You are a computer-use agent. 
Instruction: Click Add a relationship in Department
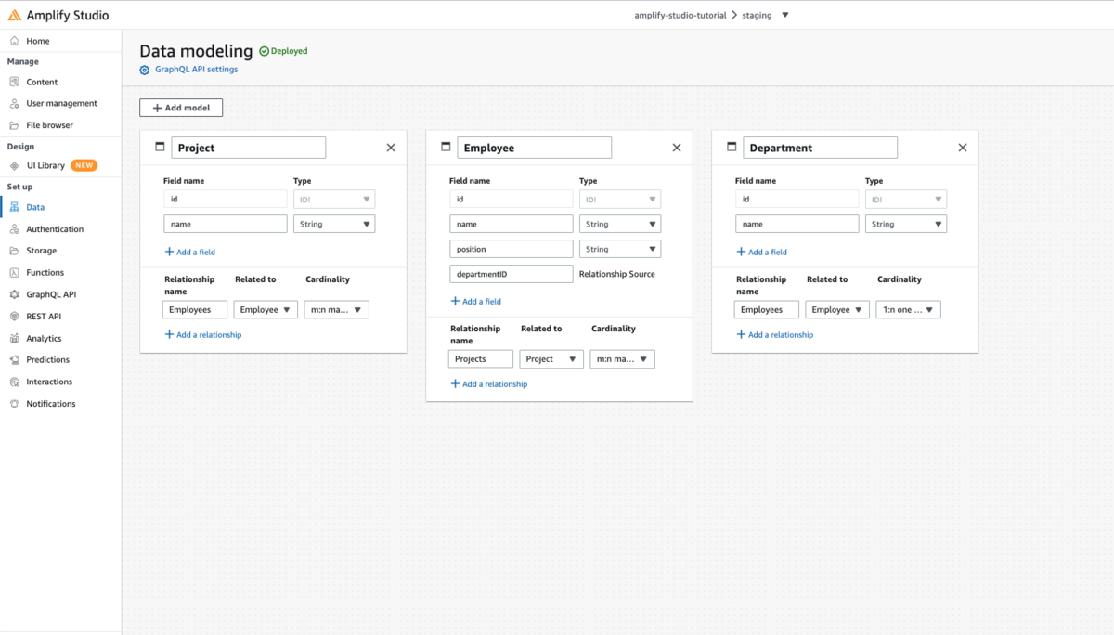click(775, 334)
